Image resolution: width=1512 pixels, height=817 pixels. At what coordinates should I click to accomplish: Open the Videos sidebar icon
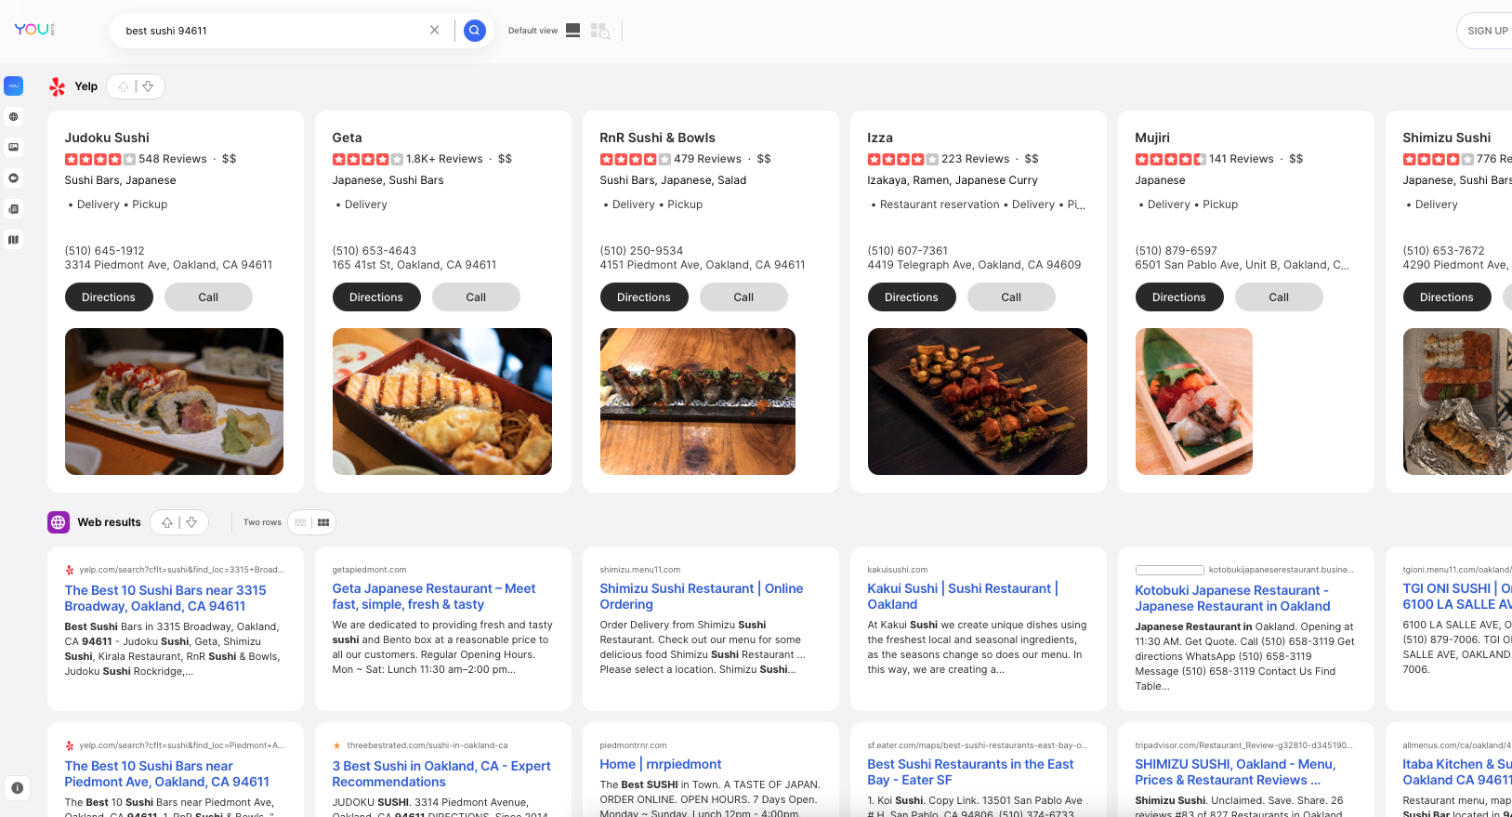(13, 178)
